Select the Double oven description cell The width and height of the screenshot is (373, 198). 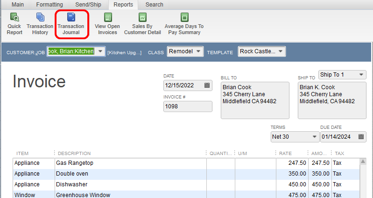[131, 174]
